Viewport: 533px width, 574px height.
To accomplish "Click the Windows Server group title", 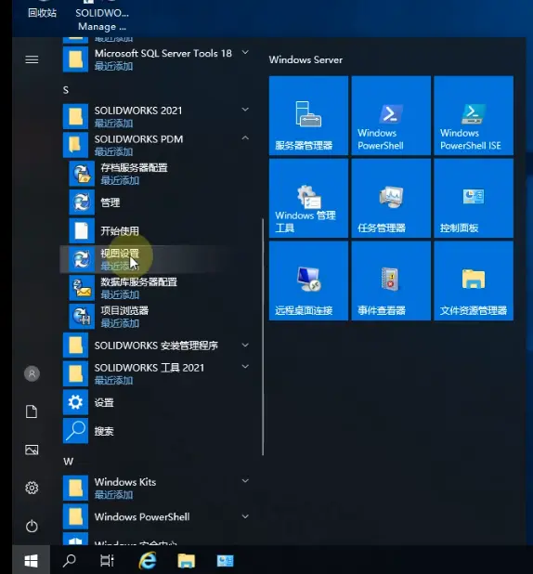I will (x=305, y=59).
